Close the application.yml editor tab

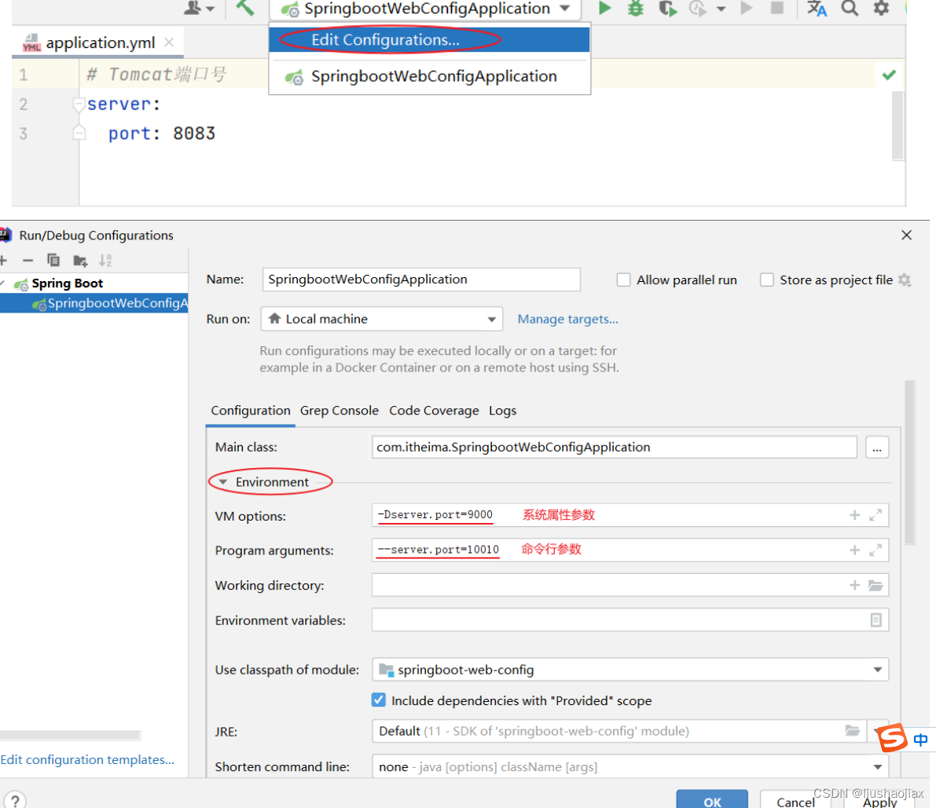[x=169, y=42]
